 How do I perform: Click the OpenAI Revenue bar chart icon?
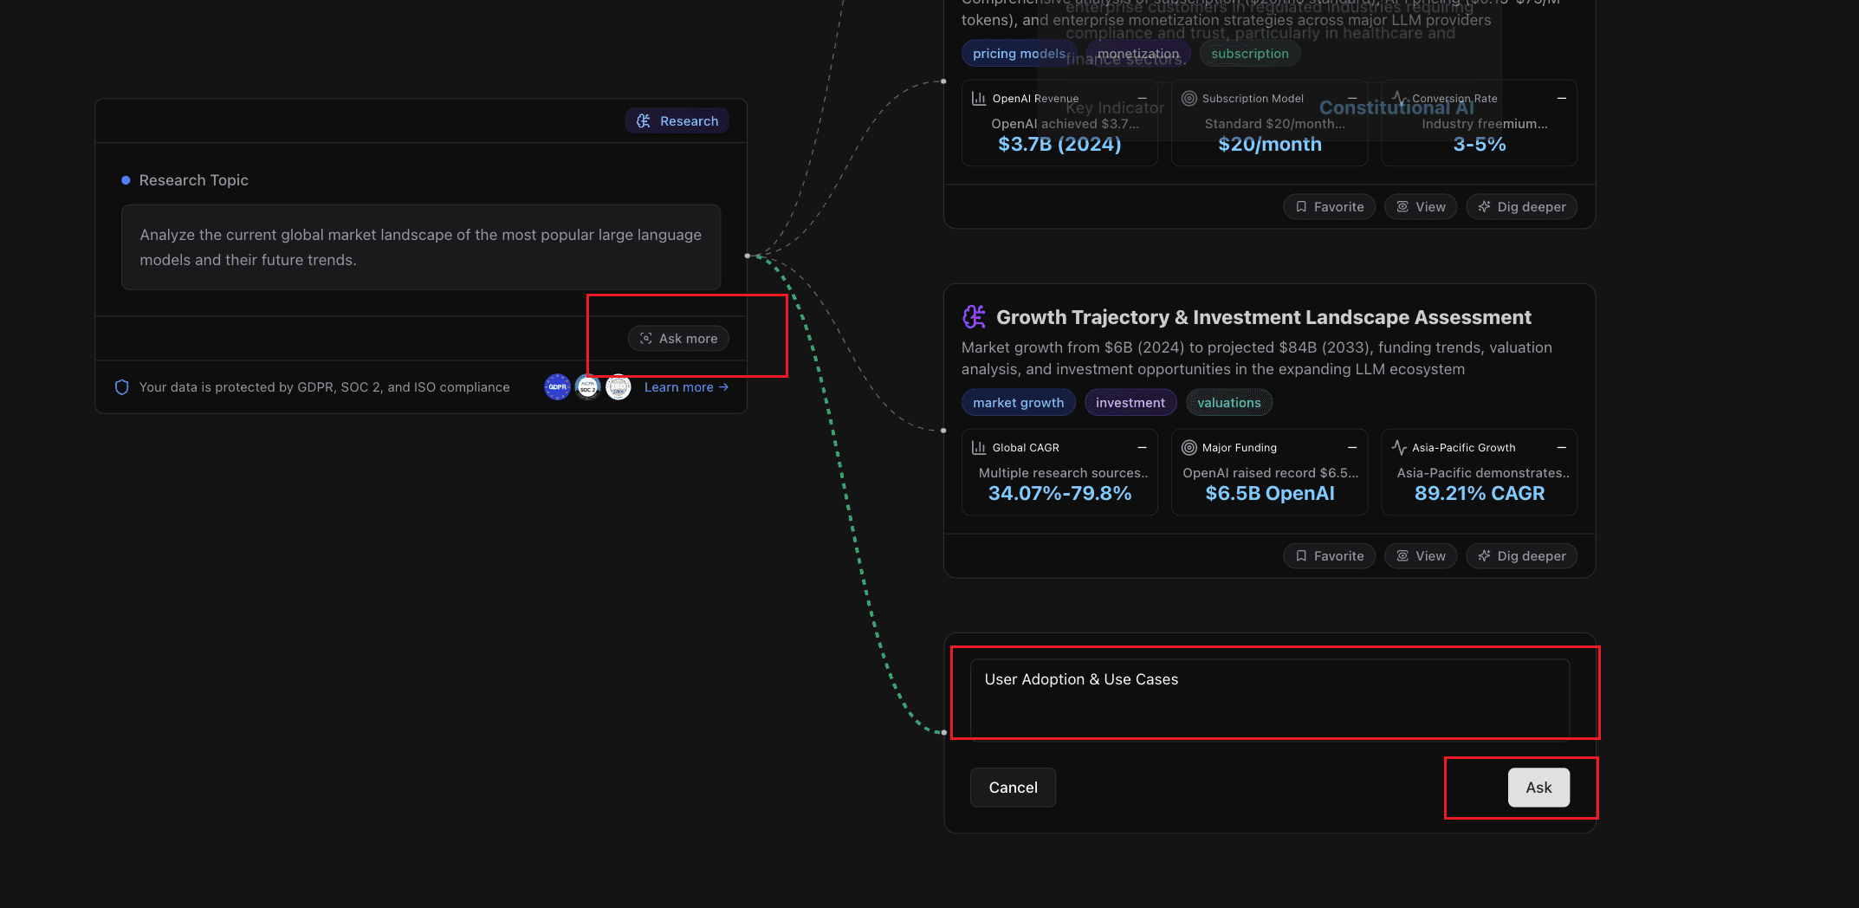click(x=979, y=99)
